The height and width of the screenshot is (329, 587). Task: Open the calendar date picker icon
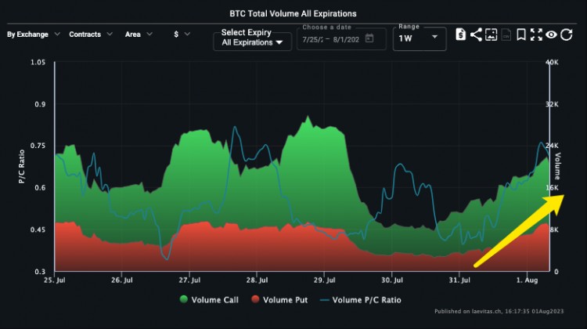click(369, 38)
